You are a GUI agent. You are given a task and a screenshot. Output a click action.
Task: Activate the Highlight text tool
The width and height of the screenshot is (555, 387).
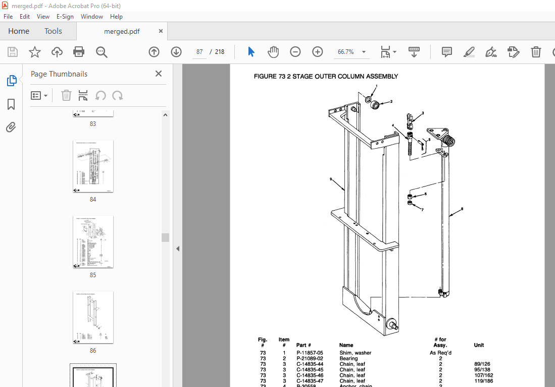point(469,52)
